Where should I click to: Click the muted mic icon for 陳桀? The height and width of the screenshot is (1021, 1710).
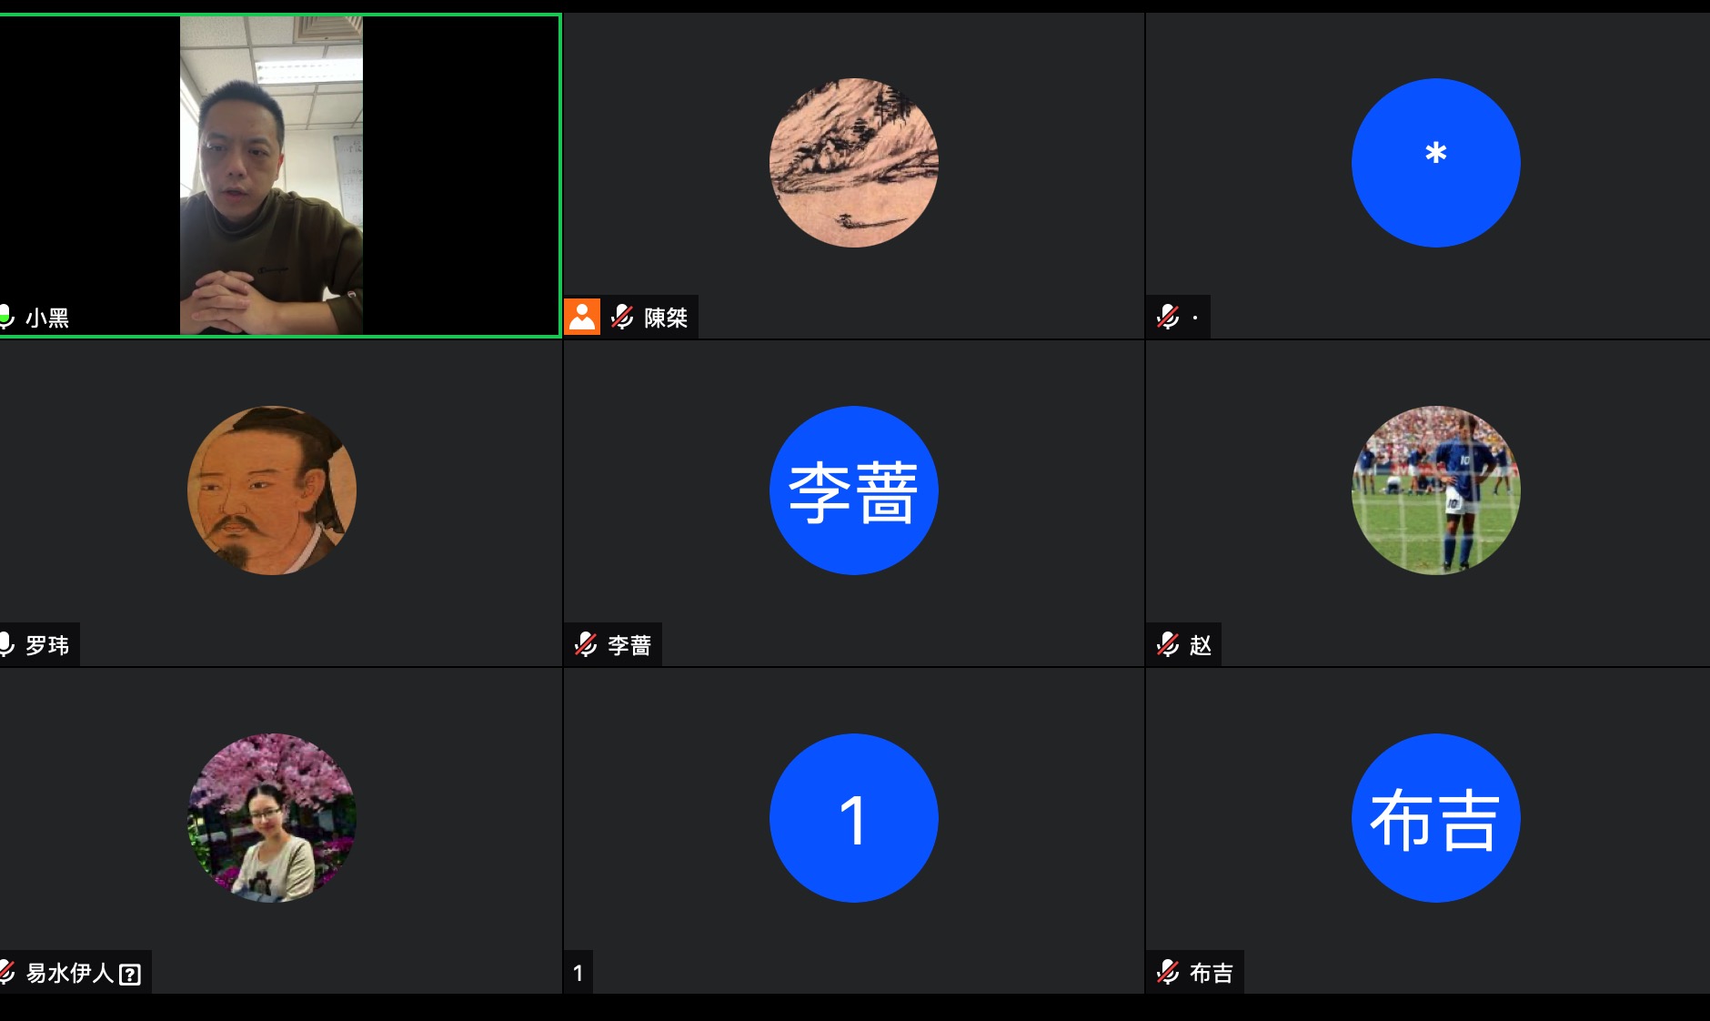pyautogui.click(x=622, y=317)
